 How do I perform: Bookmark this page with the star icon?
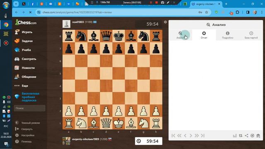click(x=207, y=12)
